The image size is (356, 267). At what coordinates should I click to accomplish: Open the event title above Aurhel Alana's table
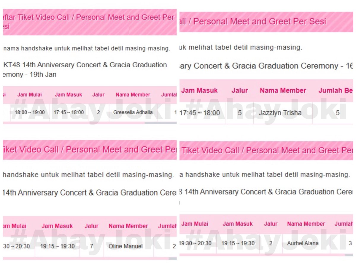[266, 192]
